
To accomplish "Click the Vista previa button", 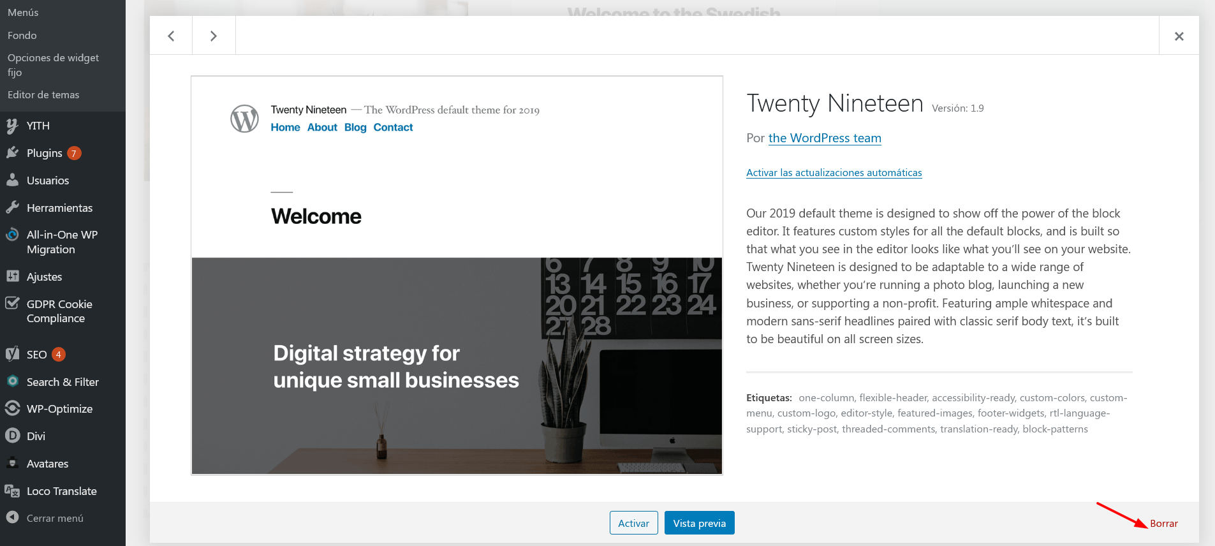I will (699, 523).
